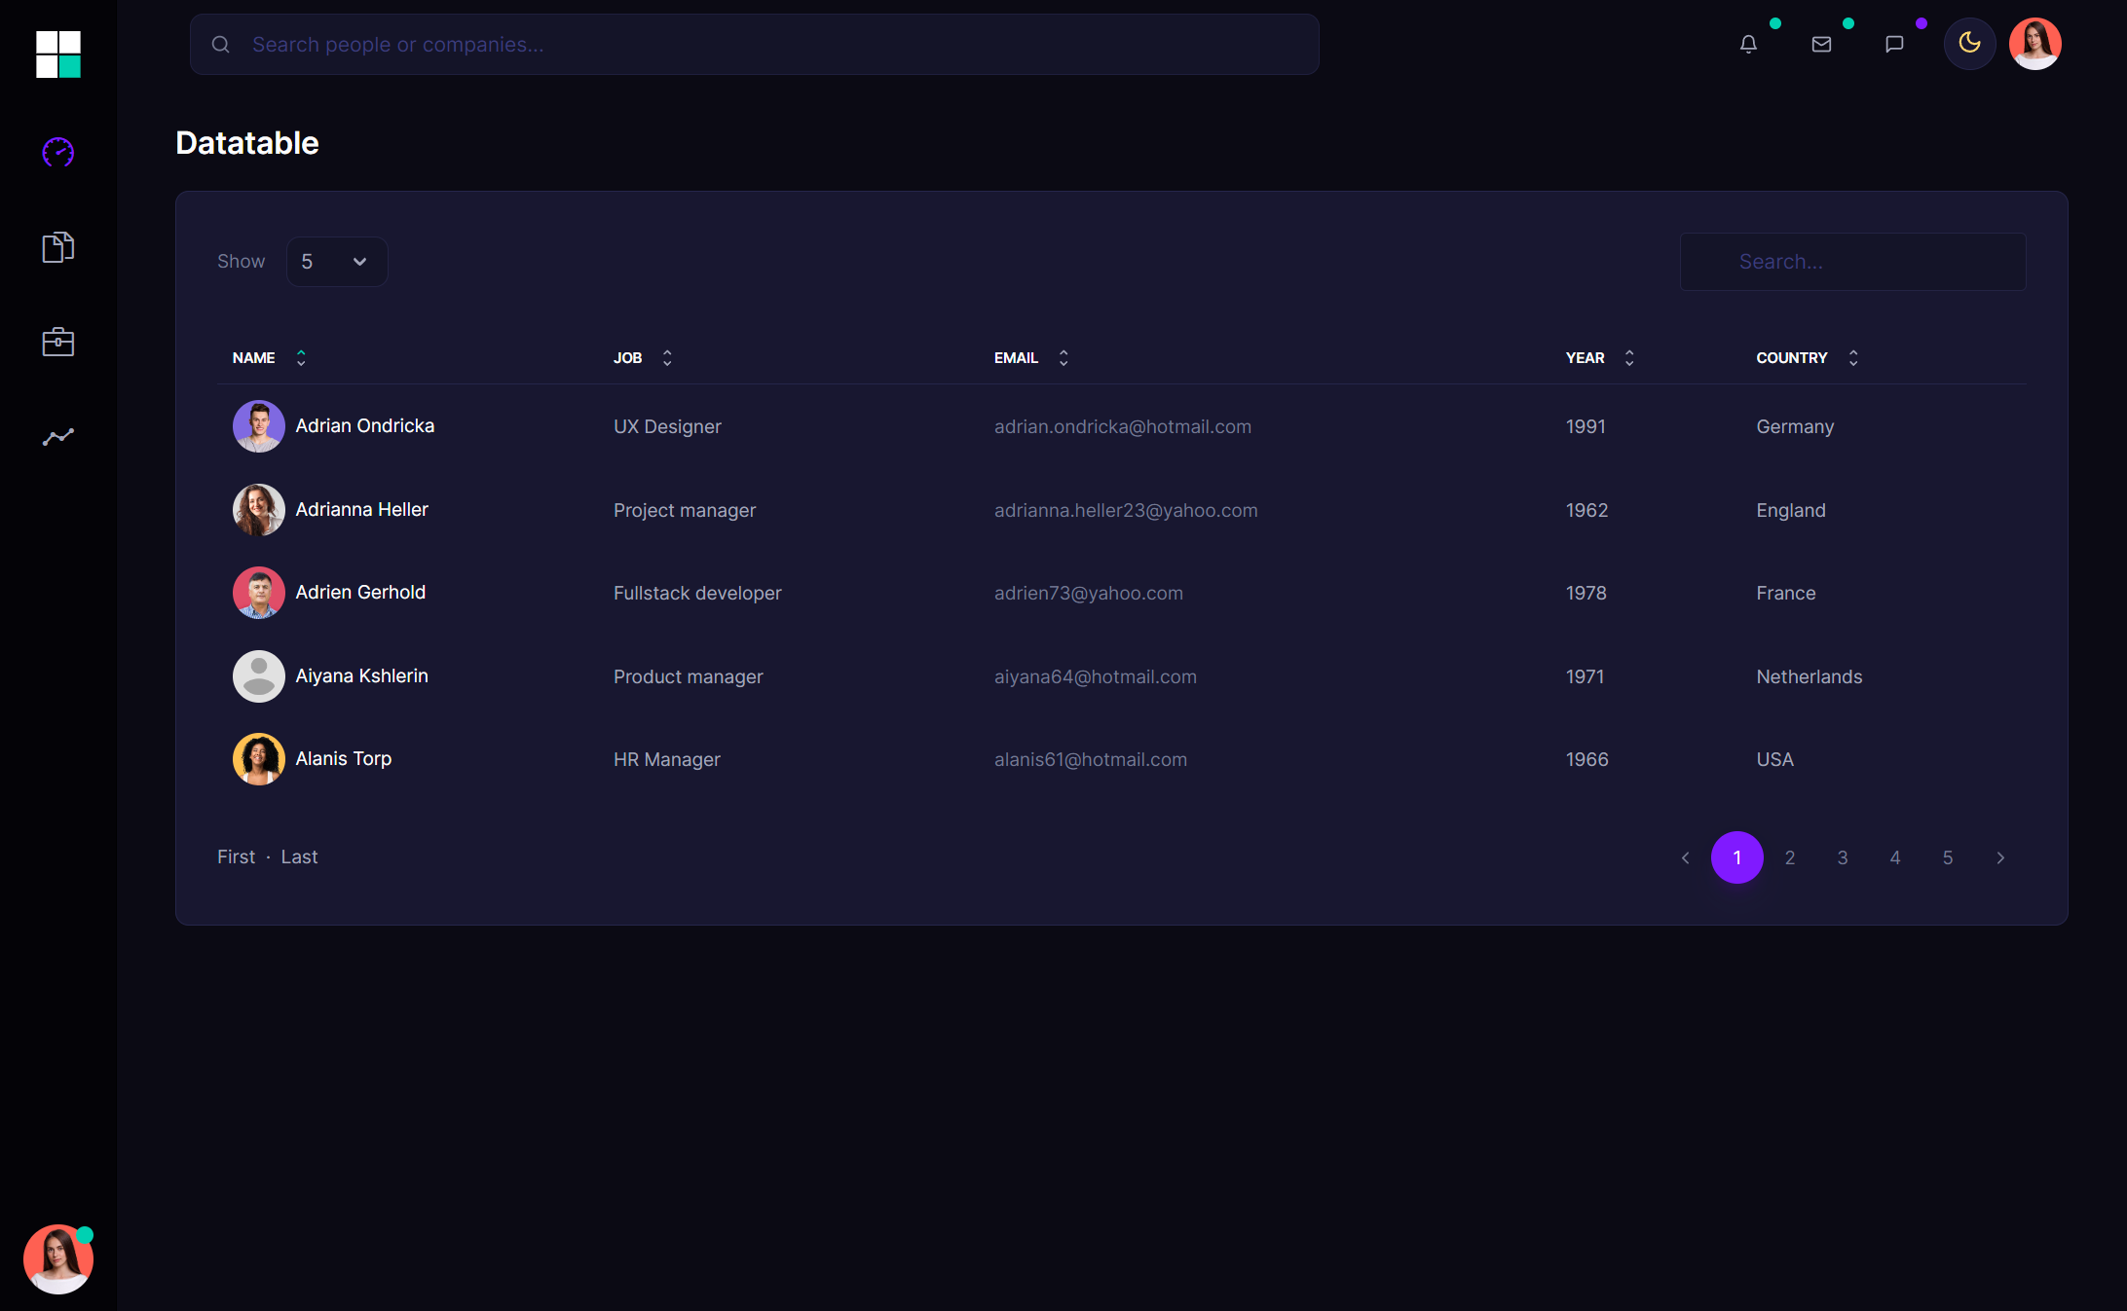Click the table Search field
Image resolution: width=2127 pixels, height=1311 pixels.
[x=1851, y=261]
